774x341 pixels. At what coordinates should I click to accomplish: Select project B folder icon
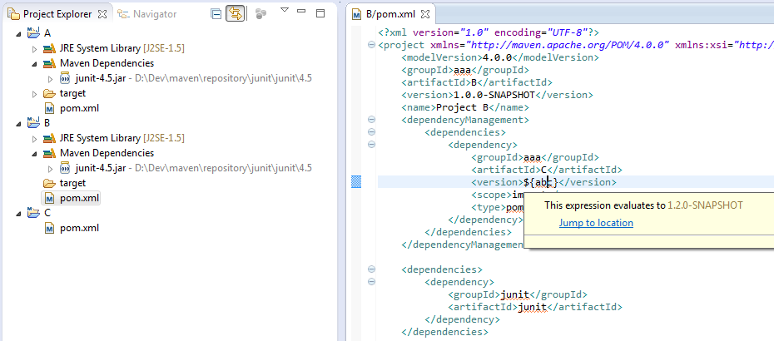(x=33, y=122)
